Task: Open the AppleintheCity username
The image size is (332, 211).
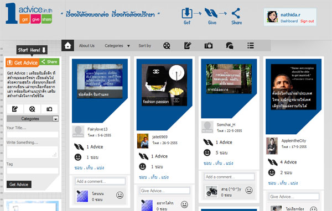Action: click(293, 141)
